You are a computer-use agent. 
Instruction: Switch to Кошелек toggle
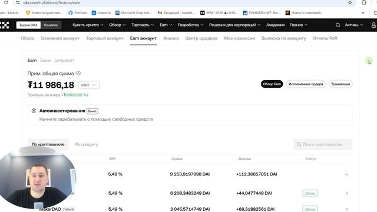[x=51, y=25]
